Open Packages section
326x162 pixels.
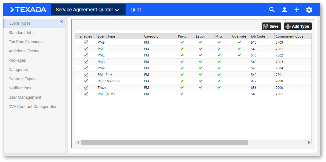click(17, 60)
